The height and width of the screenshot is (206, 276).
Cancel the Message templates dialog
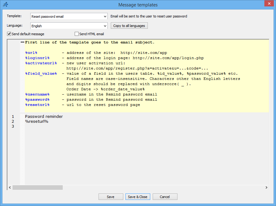[165, 197]
